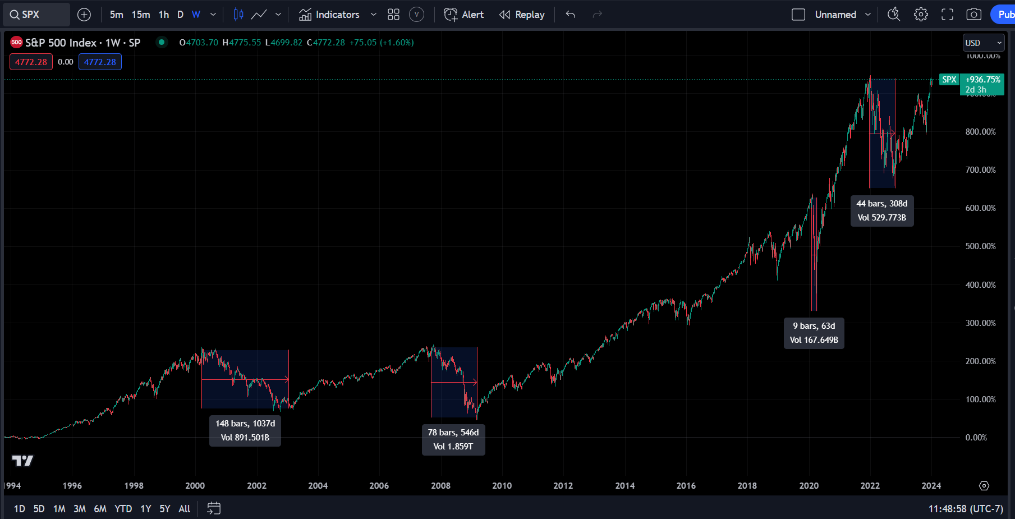1015x519 pixels.
Task: Switch to the 1h timeframe
Action: click(x=164, y=15)
